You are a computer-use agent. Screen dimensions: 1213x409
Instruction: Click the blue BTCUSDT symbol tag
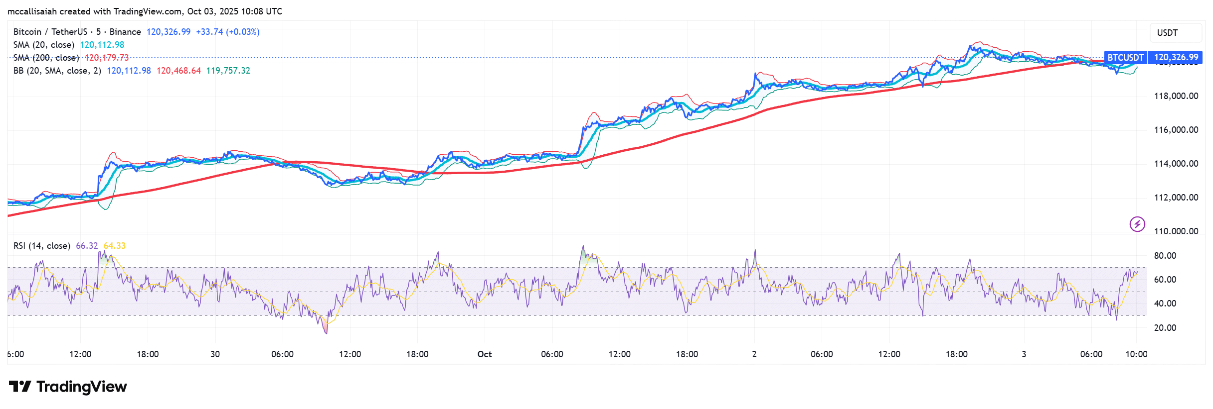tap(1125, 58)
